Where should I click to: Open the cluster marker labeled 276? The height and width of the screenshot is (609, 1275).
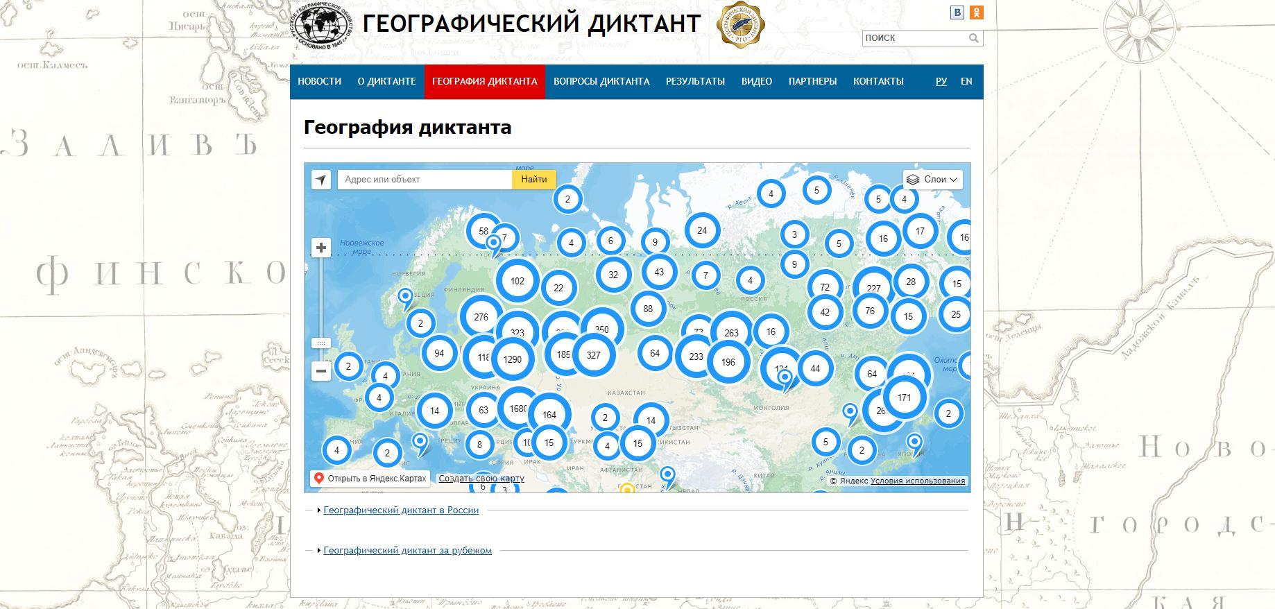481,317
